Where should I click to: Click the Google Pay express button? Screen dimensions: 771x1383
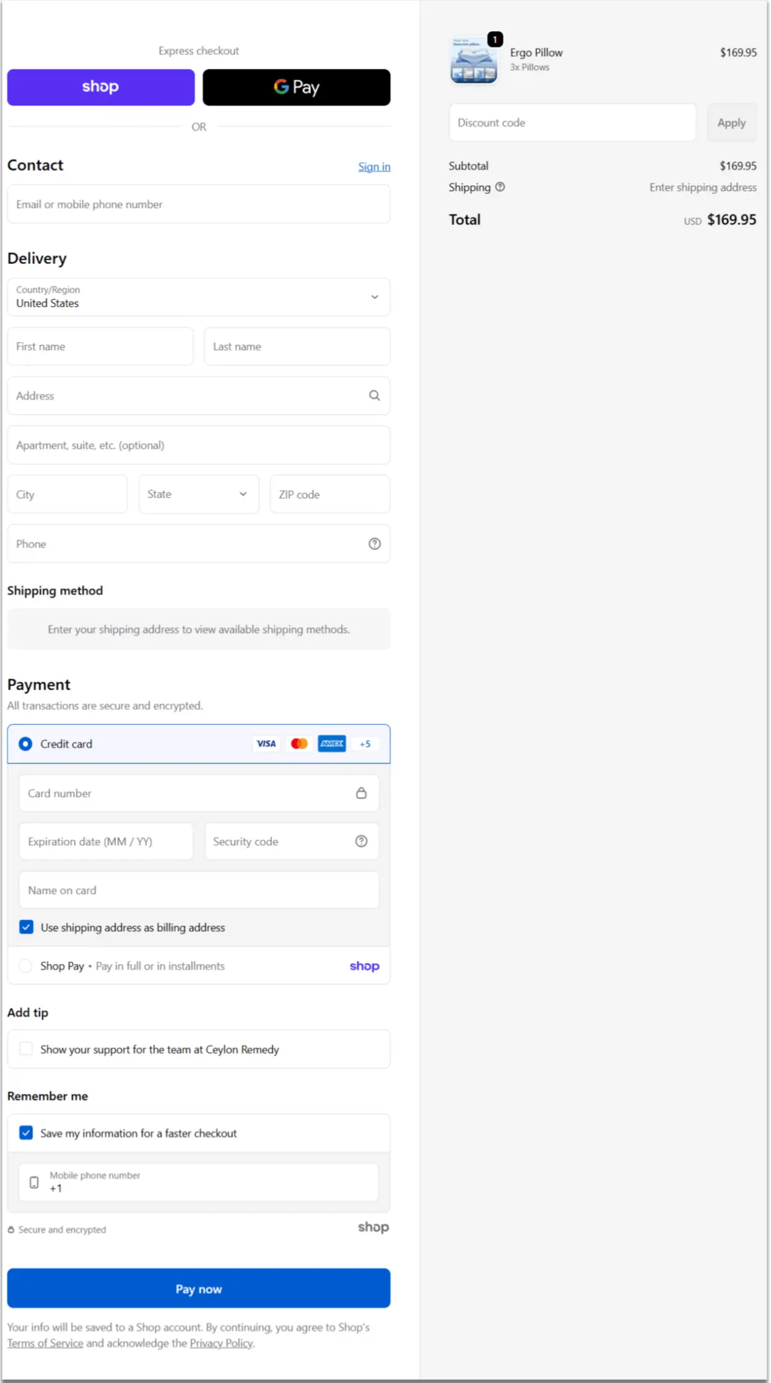click(297, 87)
